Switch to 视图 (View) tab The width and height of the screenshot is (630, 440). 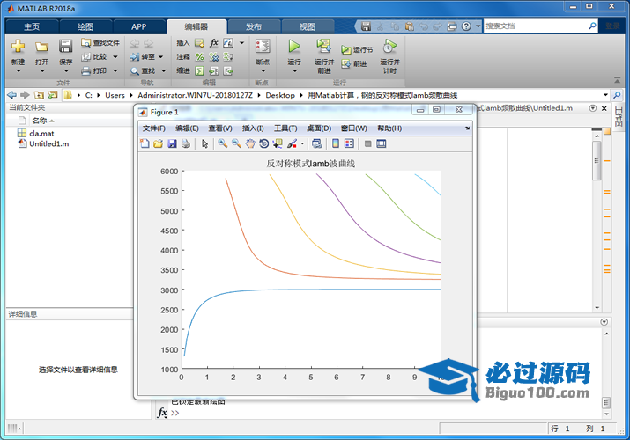[308, 27]
